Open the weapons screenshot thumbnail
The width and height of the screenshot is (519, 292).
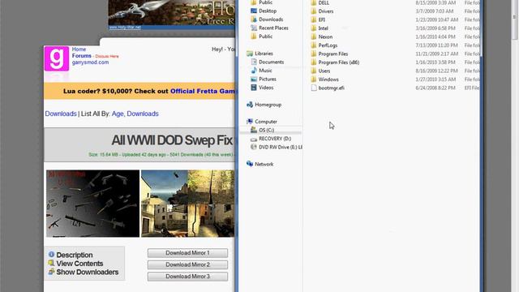point(92,204)
